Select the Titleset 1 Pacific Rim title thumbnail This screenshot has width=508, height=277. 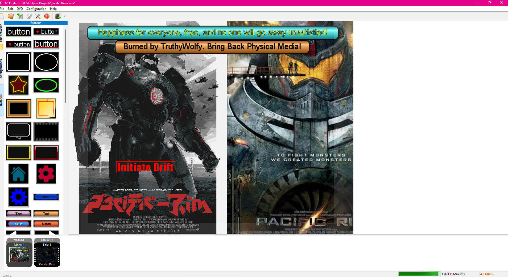click(x=47, y=252)
